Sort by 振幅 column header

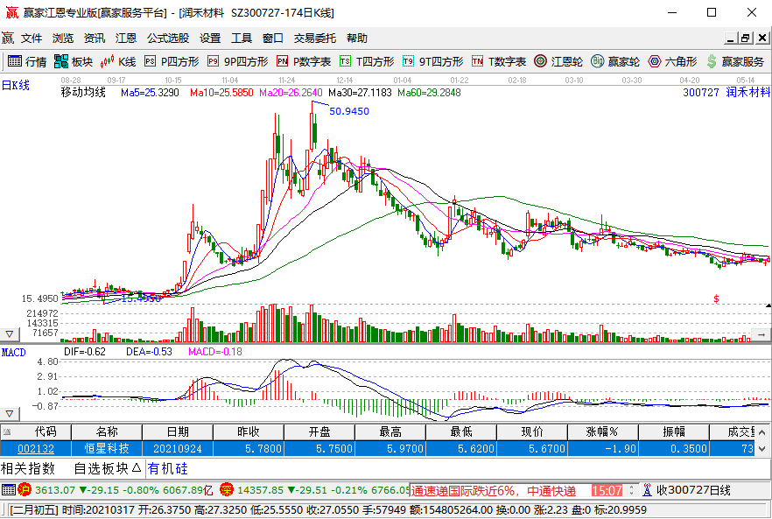[674, 431]
